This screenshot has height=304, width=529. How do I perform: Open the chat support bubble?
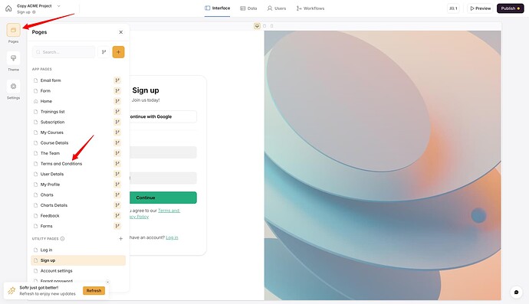coord(516,293)
